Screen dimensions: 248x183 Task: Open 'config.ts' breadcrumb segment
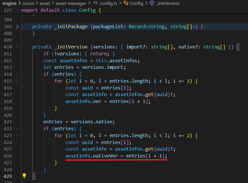[108, 3]
